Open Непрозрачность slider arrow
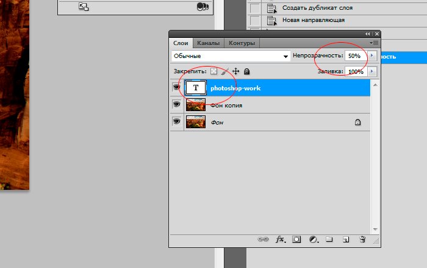The width and height of the screenshot is (427, 268). (371, 56)
